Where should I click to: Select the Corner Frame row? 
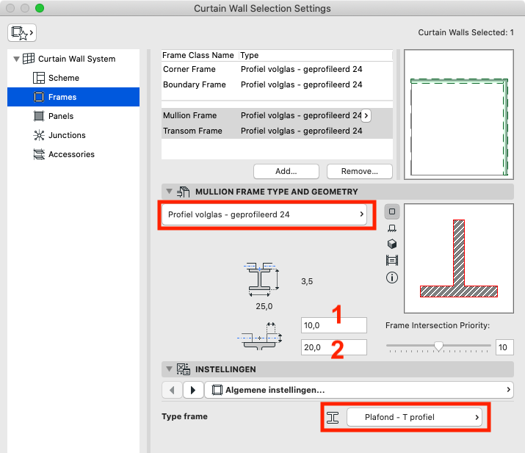tap(277, 69)
